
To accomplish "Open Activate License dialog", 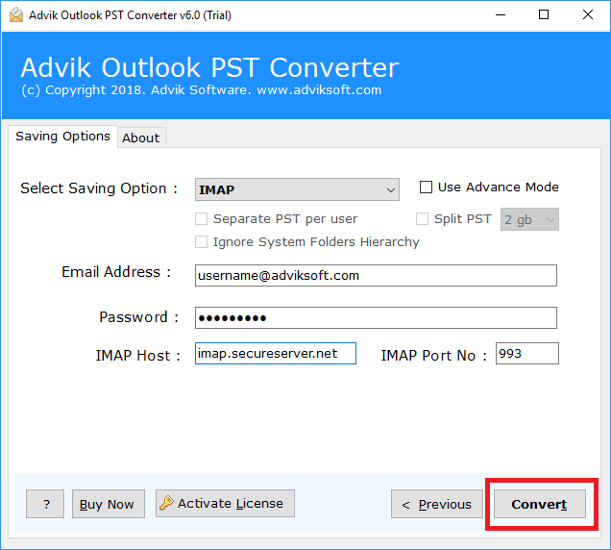I will tap(225, 503).
